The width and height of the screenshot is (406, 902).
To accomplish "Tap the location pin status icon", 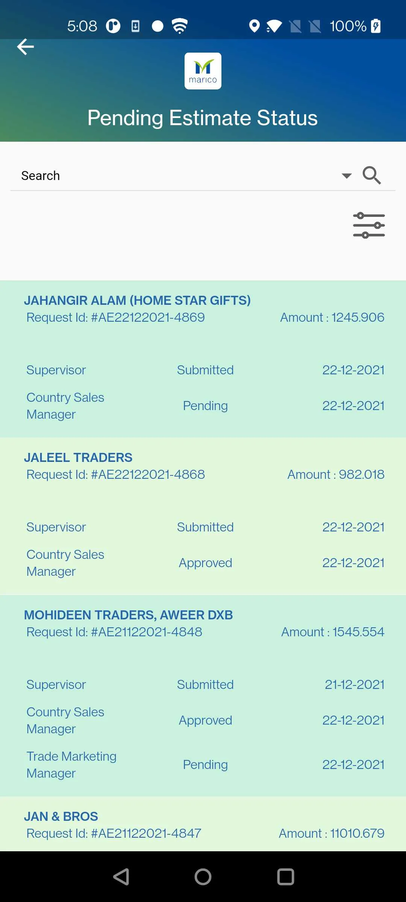I will pyautogui.click(x=255, y=26).
